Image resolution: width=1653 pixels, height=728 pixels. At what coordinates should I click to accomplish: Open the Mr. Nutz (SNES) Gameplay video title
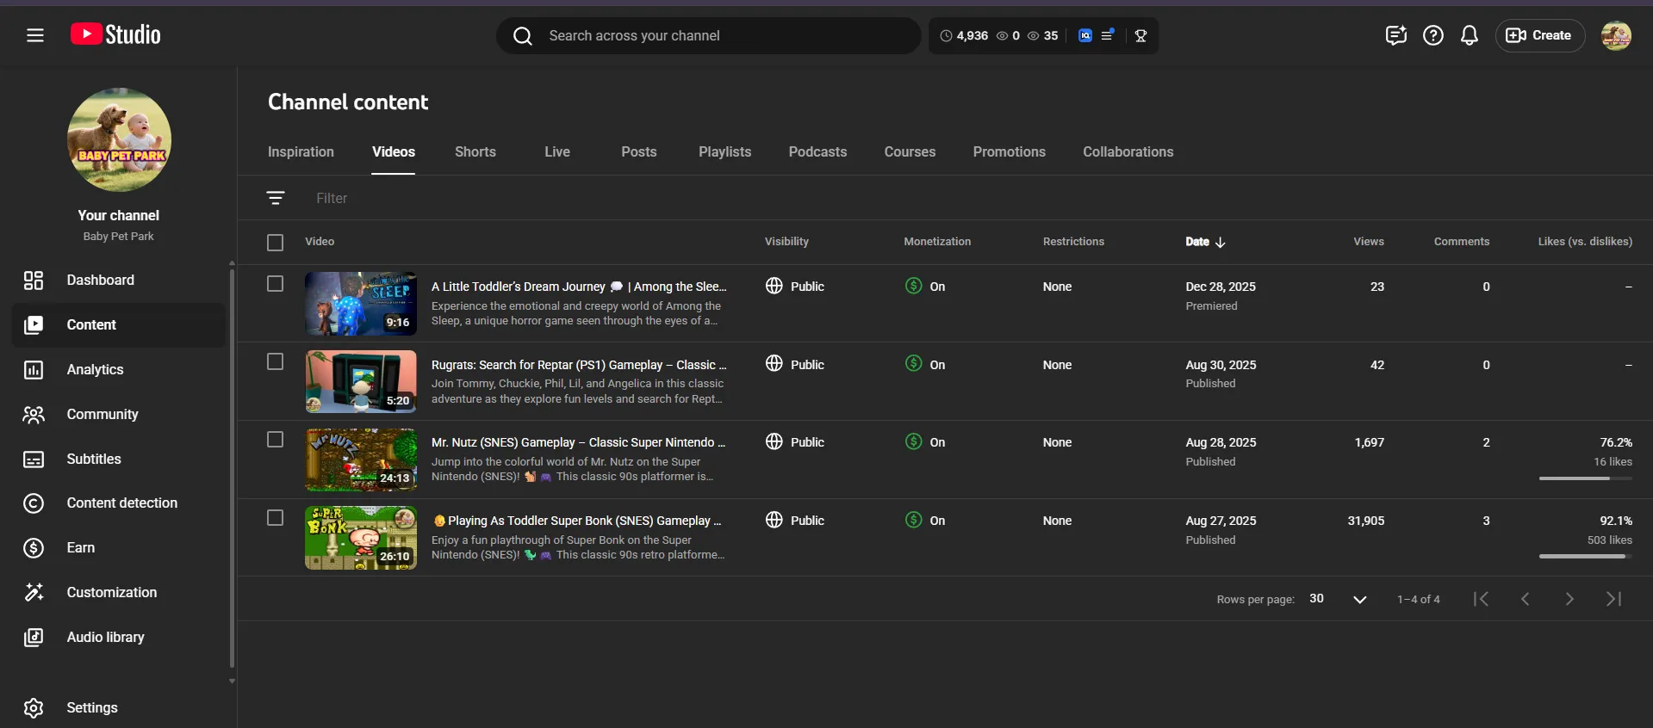click(579, 442)
